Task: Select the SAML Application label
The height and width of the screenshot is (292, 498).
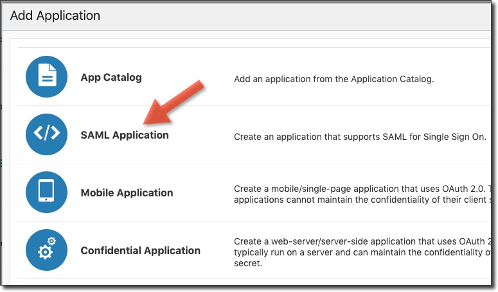Action: 125,135
